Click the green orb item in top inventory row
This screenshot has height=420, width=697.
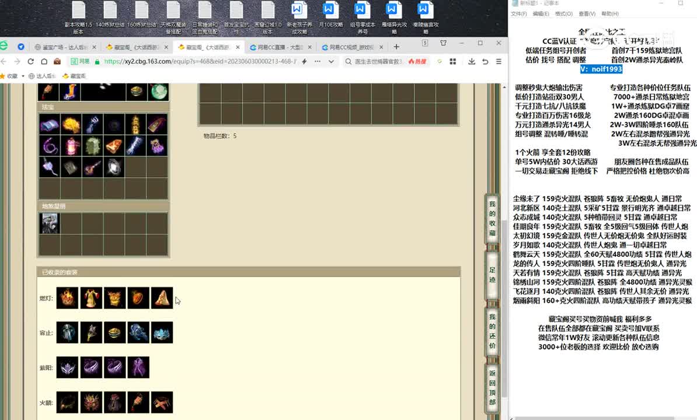coord(158,92)
